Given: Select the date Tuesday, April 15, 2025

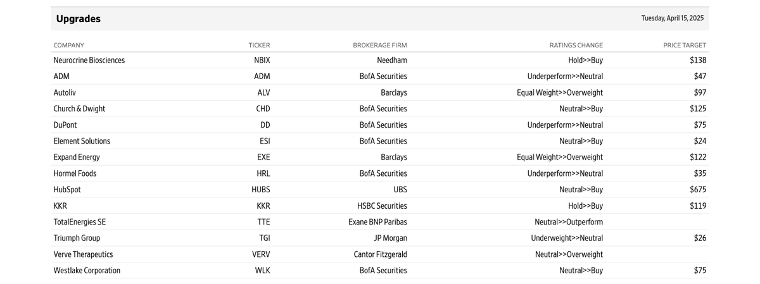Looking at the screenshot, I should tap(672, 18).
